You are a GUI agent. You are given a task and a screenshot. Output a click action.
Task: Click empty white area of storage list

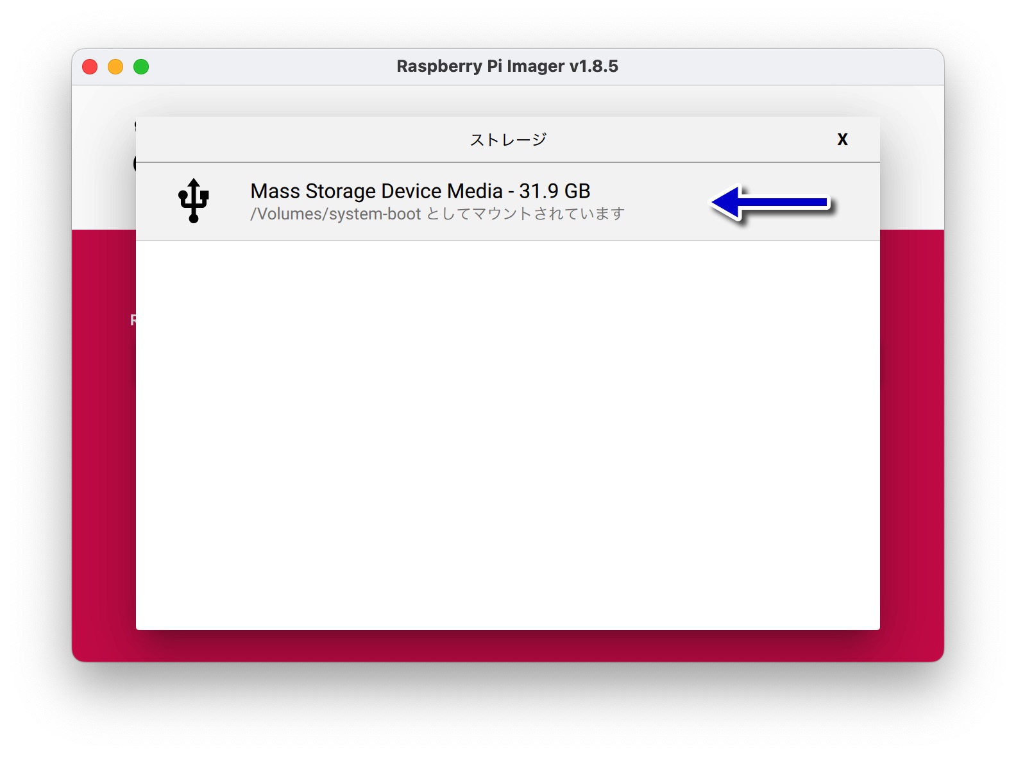(x=507, y=435)
